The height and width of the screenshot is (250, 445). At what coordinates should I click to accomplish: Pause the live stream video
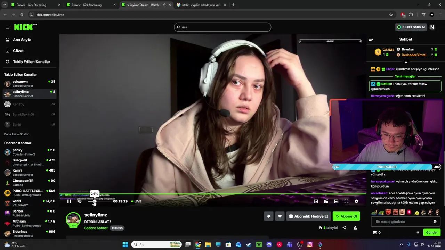coord(69,201)
